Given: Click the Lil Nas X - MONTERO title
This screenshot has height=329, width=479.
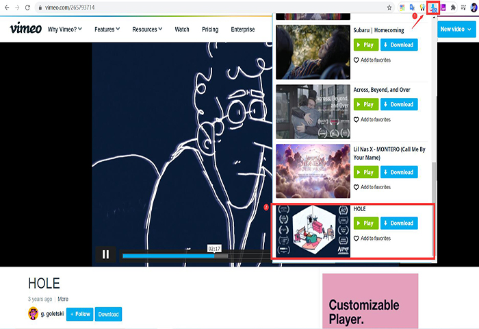Looking at the screenshot, I should (x=389, y=154).
